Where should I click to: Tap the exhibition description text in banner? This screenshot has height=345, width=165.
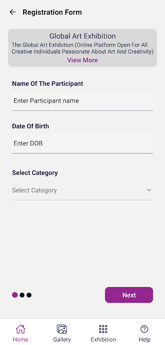[x=82, y=48]
